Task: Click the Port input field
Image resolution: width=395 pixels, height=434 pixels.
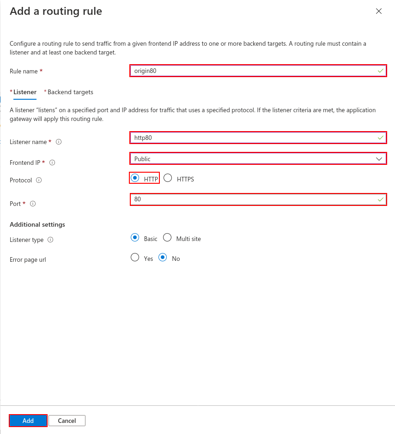Action: pyautogui.click(x=258, y=199)
